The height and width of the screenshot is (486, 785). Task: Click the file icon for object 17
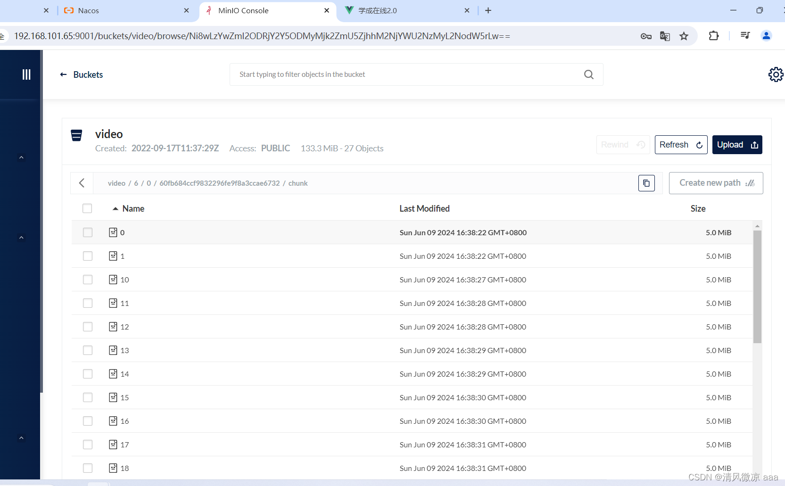coord(113,445)
